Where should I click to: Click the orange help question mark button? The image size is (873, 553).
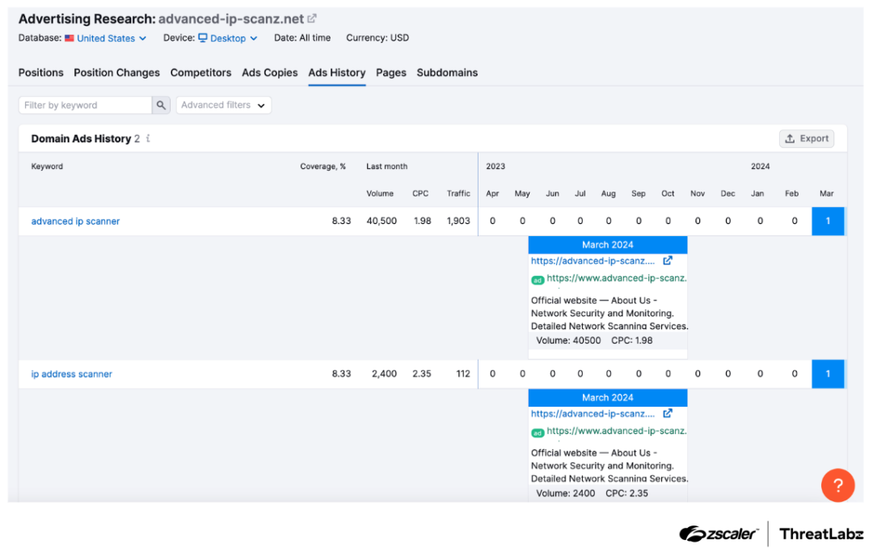[837, 485]
